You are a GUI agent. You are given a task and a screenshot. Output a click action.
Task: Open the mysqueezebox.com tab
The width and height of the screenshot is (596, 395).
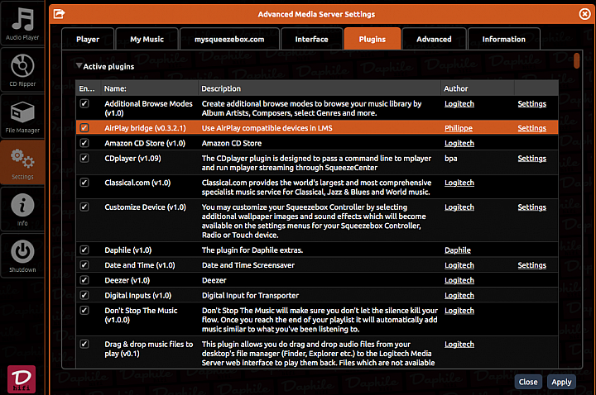(x=229, y=39)
